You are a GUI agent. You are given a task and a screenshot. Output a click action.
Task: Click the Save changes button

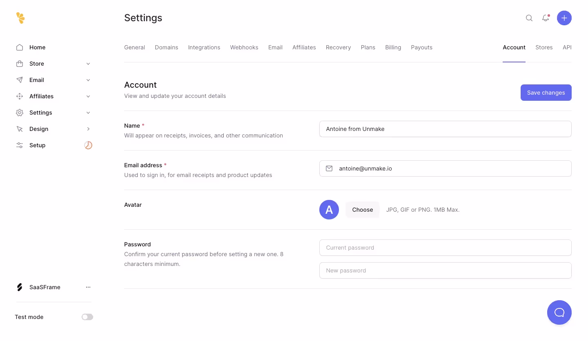546,93
